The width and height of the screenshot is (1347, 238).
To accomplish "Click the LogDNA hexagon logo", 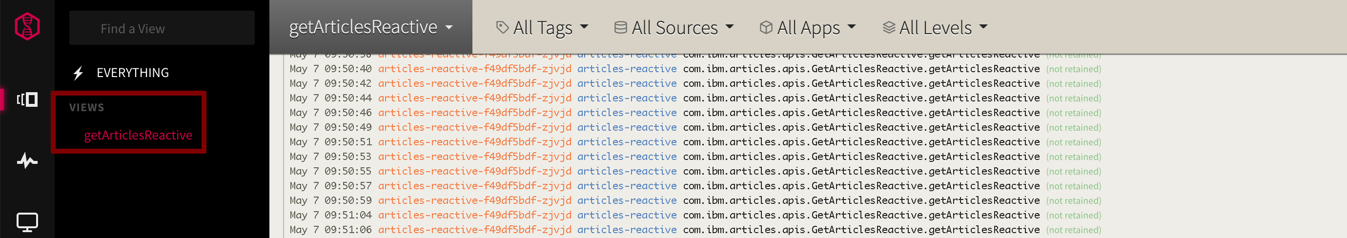I will [x=27, y=27].
